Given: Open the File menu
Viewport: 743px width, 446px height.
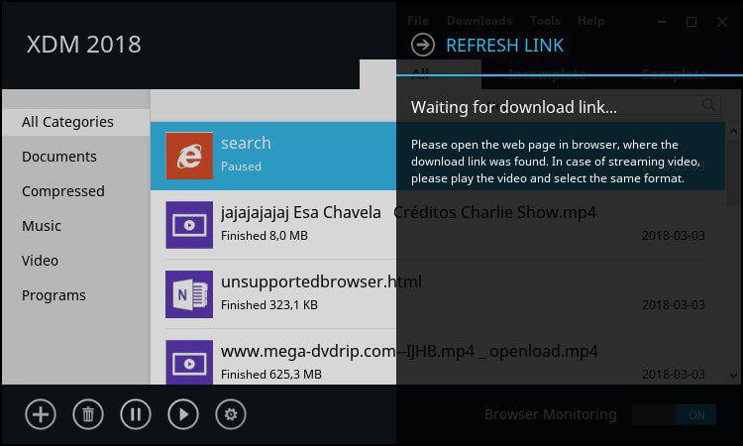Looking at the screenshot, I should (x=418, y=21).
